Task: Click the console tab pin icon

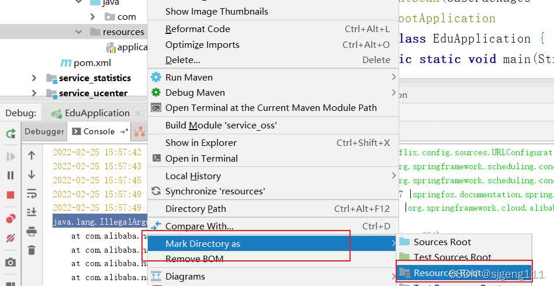Action: point(124,131)
